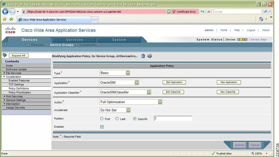Image resolution: width=279 pixels, height=157 pixels.
Task: Open the Type dropdown showing Basic
Action: tap(114, 73)
